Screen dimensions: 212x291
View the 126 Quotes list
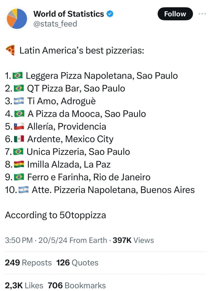[x=77, y=262]
